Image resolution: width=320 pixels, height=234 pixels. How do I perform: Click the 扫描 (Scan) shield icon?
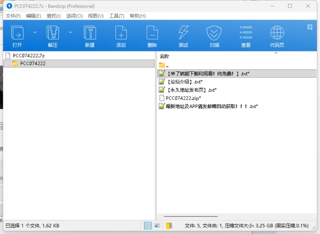click(214, 33)
